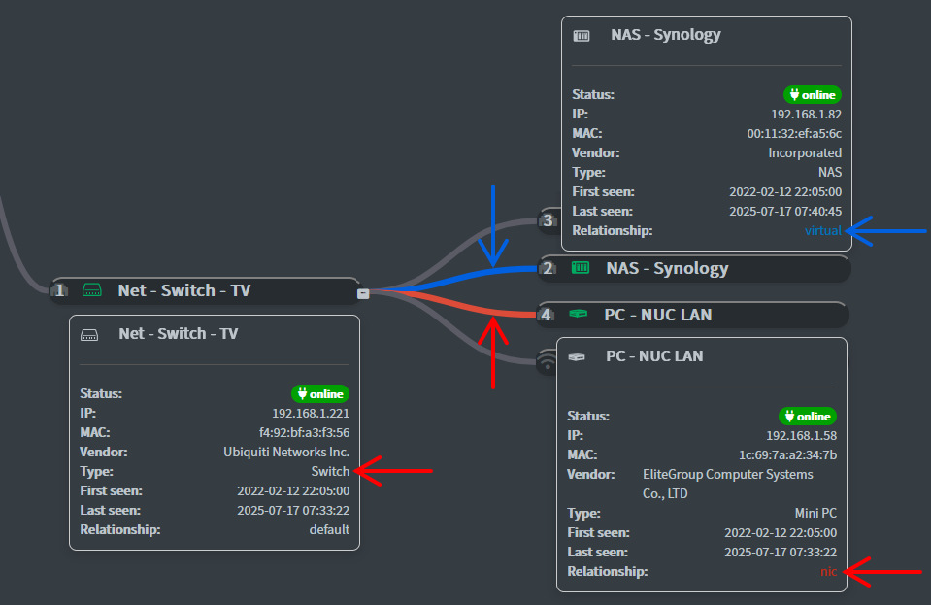Select port 1 badge on Net - Switch - TV
The width and height of the screenshot is (931, 605).
tap(60, 289)
